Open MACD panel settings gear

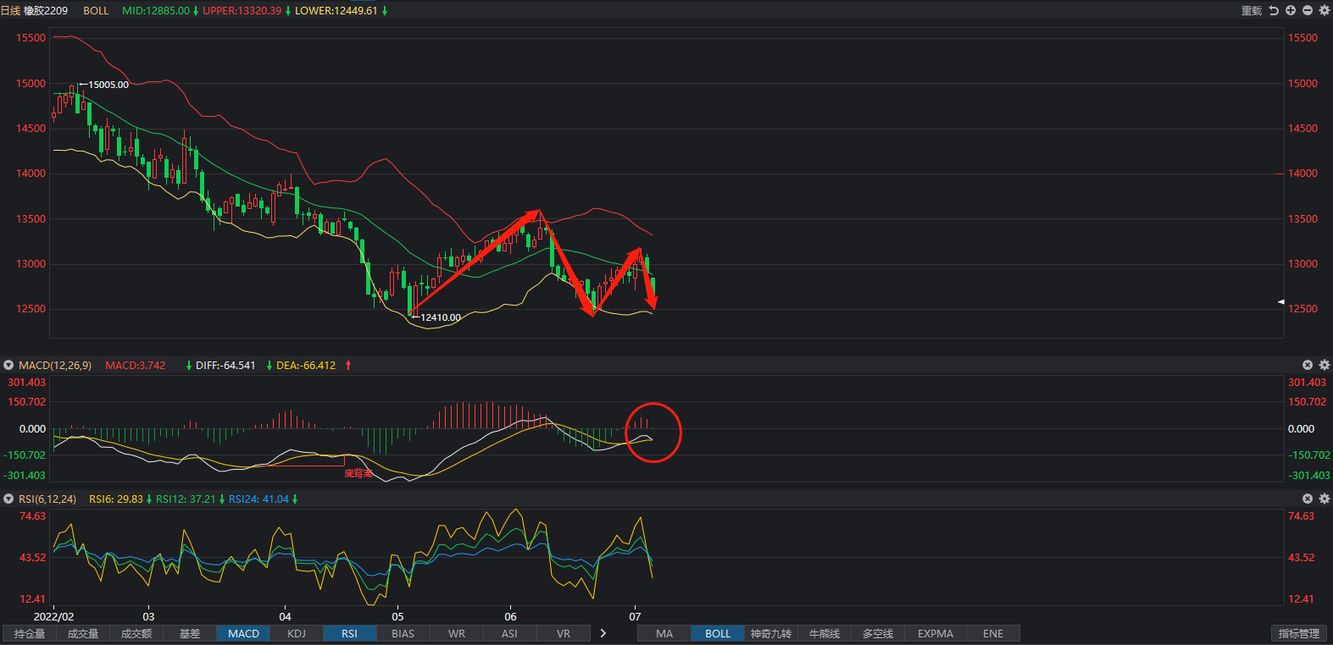click(x=1325, y=365)
